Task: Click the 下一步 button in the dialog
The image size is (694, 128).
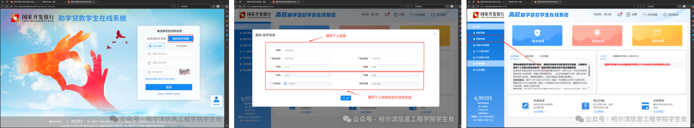Action: click(345, 98)
